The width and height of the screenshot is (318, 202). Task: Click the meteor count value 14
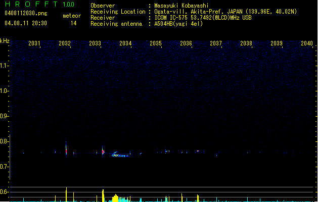pyautogui.click(x=73, y=23)
